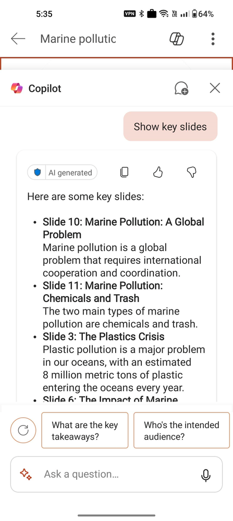Tap the 'Show key slides' message bubble
This screenshot has width=233, height=521.
click(x=170, y=126)
